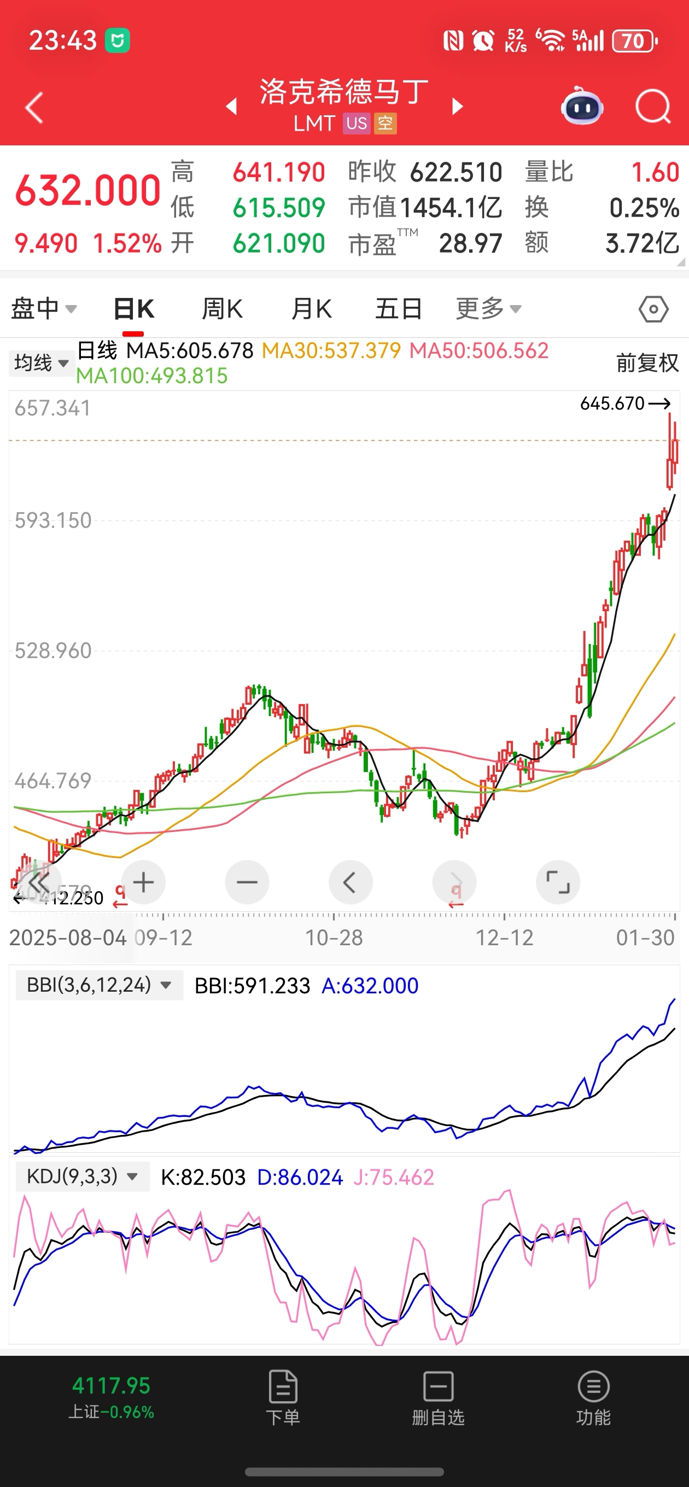Expand quote details corner triangle
Image resolution: width=689 pixels, height=1487 pixels.
[680, 262]
